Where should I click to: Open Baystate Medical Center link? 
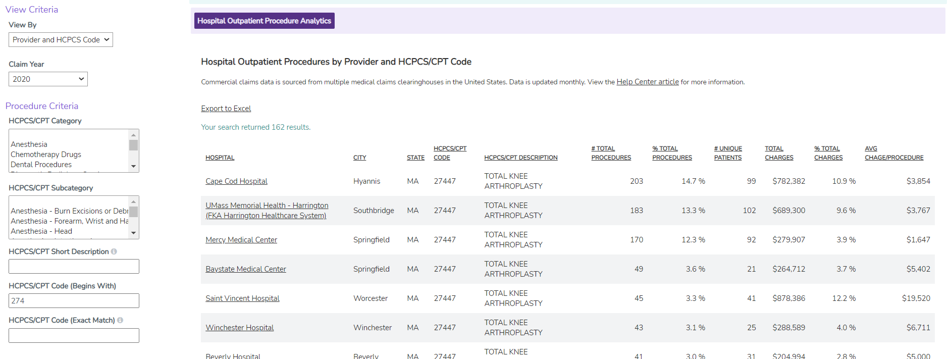click(246, 269)
